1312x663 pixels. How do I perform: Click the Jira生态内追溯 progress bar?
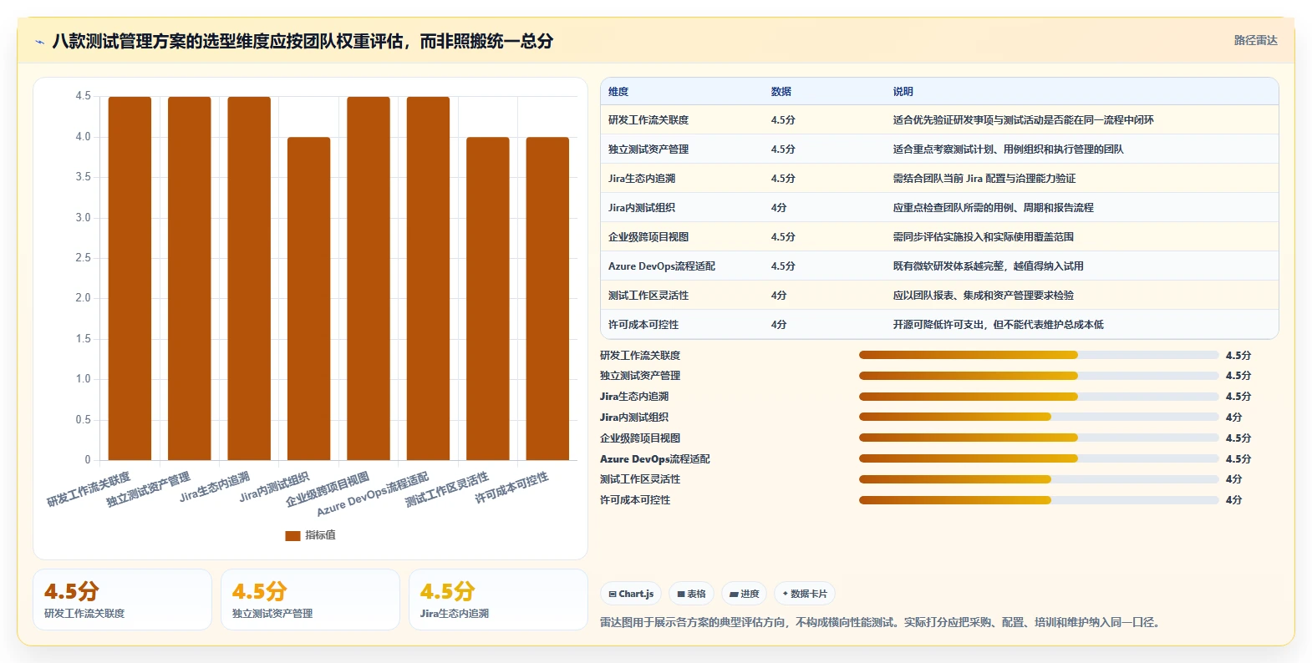pyautogui.click(x=1039, y=397)
